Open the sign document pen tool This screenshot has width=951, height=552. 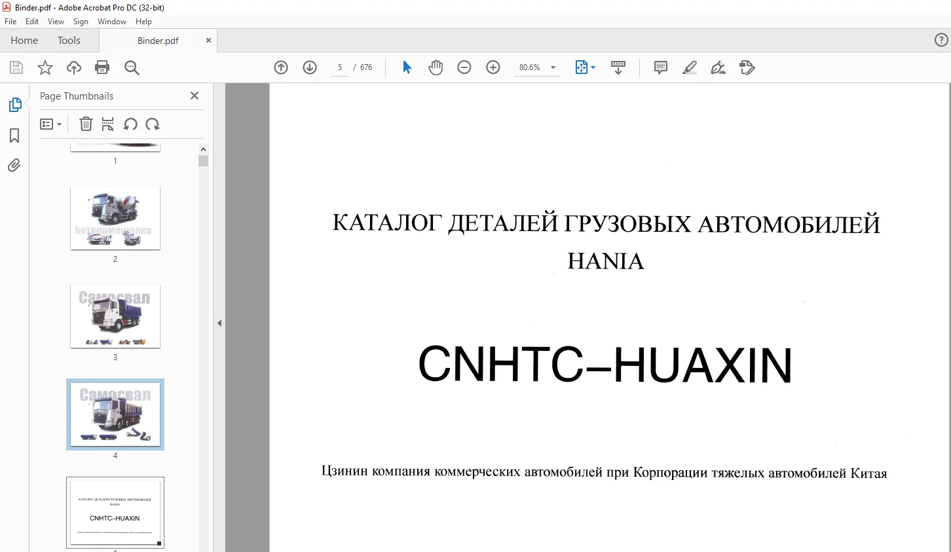tap(718, 67)
